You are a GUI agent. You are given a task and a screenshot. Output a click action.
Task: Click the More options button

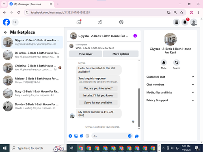tap(121, 54)
